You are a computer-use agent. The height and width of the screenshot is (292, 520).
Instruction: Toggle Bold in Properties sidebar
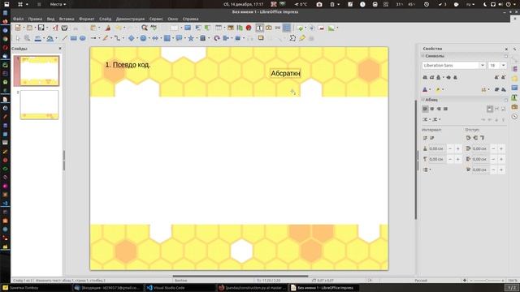click(425, 78)
